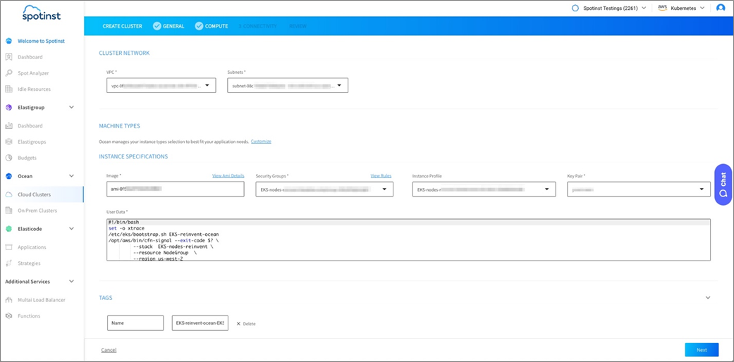This screenshot has width=734, height=362.
Task: Open the Security Groups dropdown
Action: pos(324,189)
